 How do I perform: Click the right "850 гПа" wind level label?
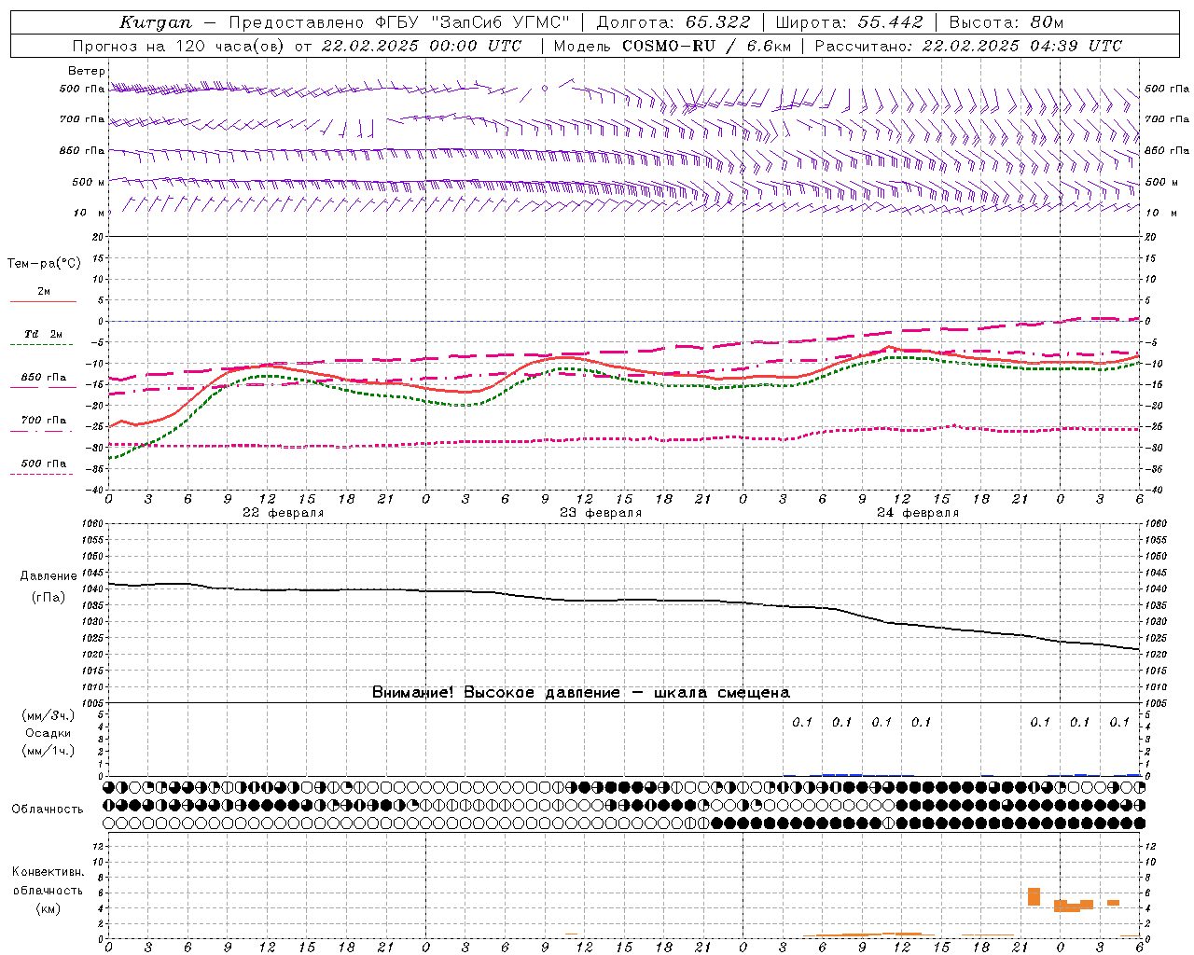1167,150
